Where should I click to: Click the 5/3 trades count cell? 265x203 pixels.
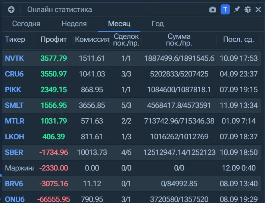126,105
